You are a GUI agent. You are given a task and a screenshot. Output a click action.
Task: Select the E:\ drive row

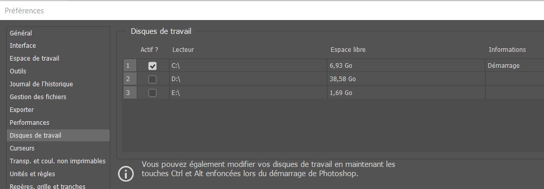(x=333, y=93)
